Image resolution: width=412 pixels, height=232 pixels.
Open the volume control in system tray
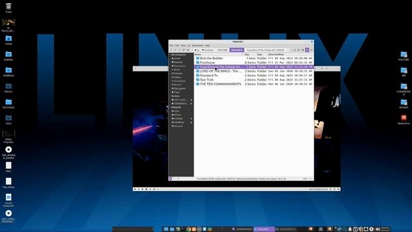click(x=378, y=229)
